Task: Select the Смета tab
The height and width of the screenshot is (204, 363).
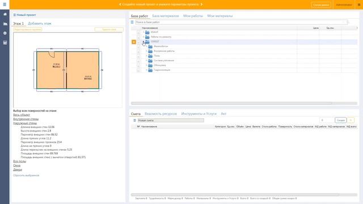Action: coord(136,114)
